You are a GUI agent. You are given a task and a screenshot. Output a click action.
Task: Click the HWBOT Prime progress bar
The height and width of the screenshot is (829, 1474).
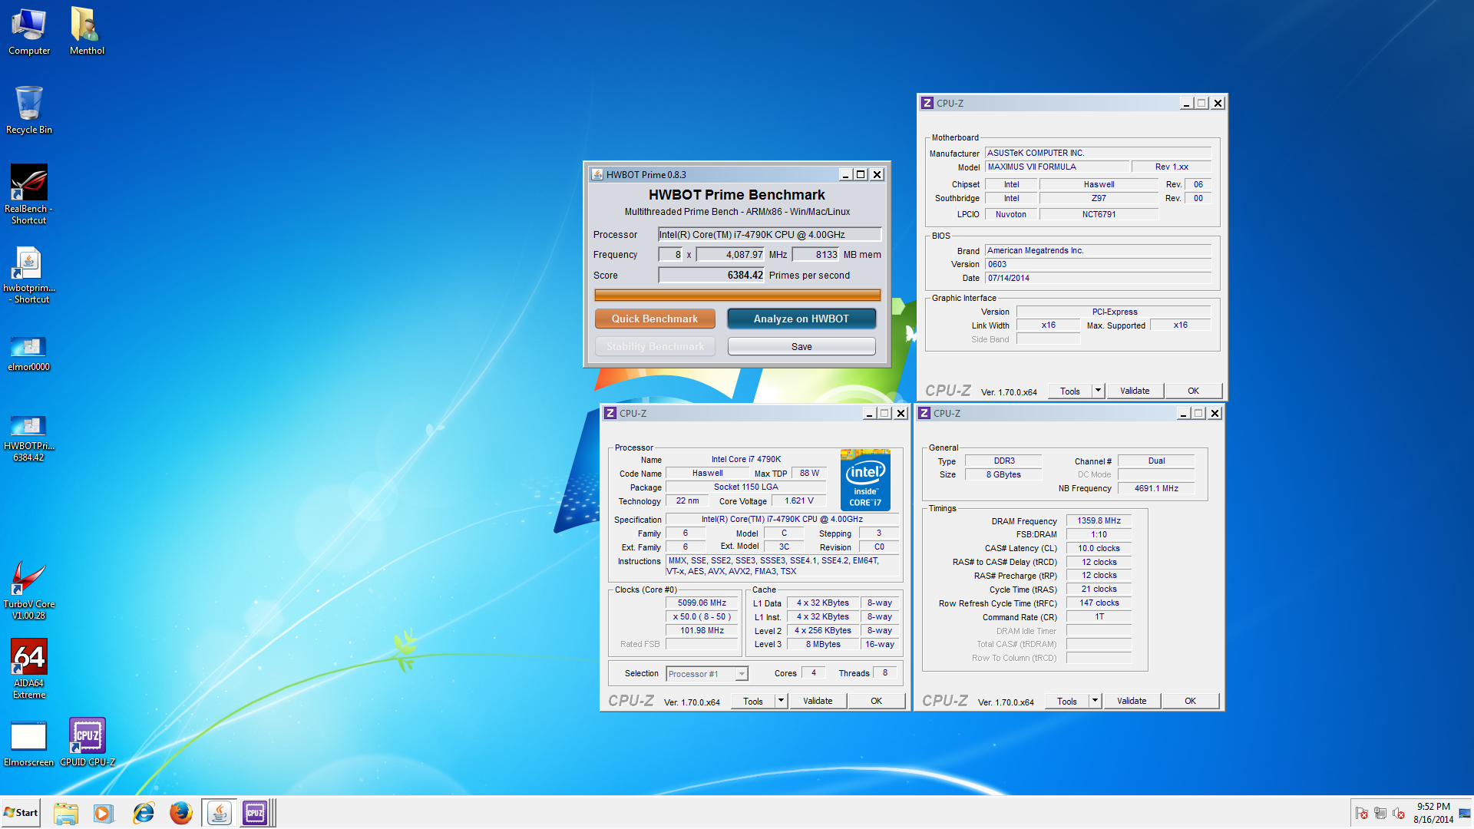(737, 296)
